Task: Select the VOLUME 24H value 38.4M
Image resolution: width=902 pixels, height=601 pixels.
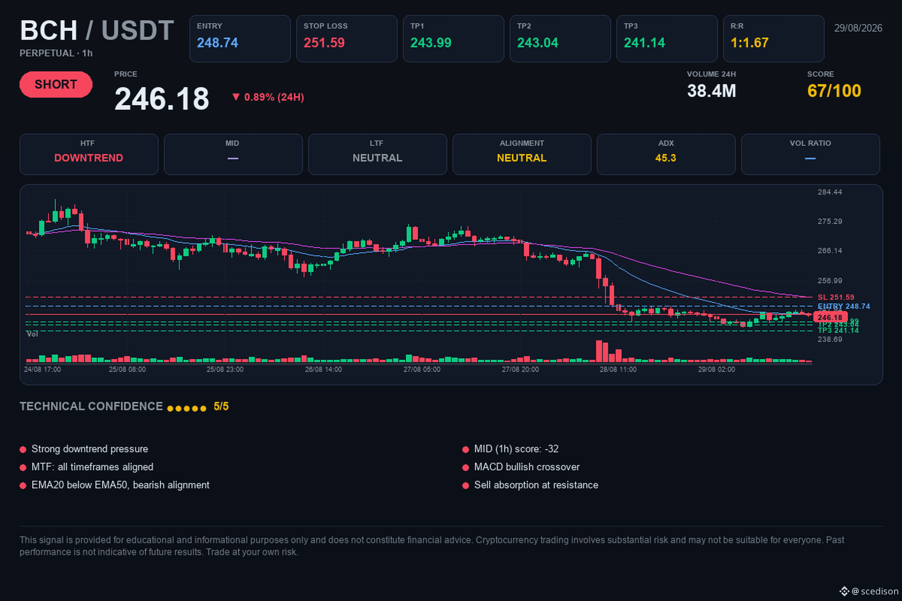Action: tap(711, 91)
